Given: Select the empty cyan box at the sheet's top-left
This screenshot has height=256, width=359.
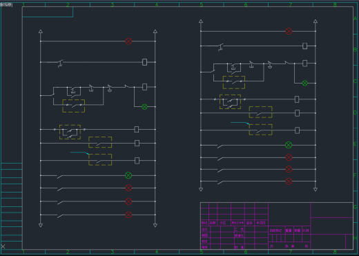Looking at the screenshot, I should pos(48,12).
